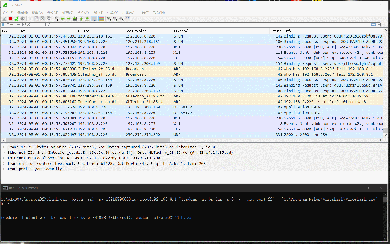Add a filter button with plus icon
This screenshot has width=390, height=244.
point(383,25)
